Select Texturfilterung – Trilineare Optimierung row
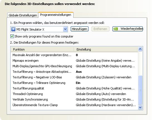 [74, 83]
